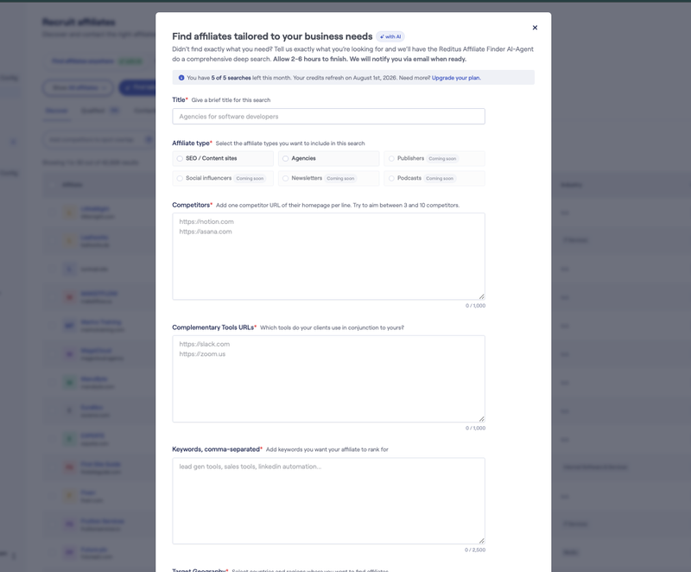Click into the Competitors text area
This screenshot has width=691, height=572.
(x=328, y=257)
